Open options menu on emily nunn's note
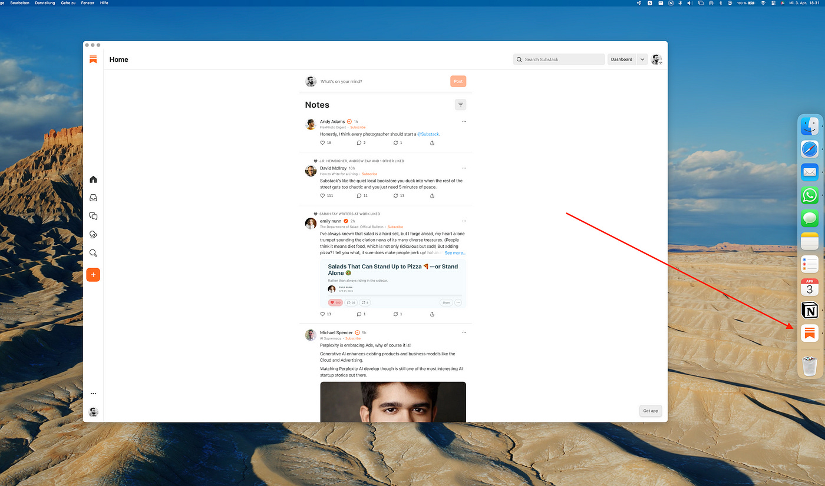The height and width of the screenshot is (486, 825). click(x=464, y=221)
